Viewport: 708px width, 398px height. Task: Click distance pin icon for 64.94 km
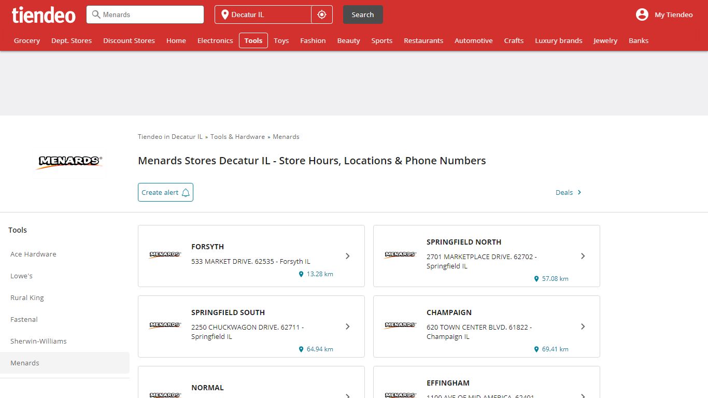[x=301, y=349]
